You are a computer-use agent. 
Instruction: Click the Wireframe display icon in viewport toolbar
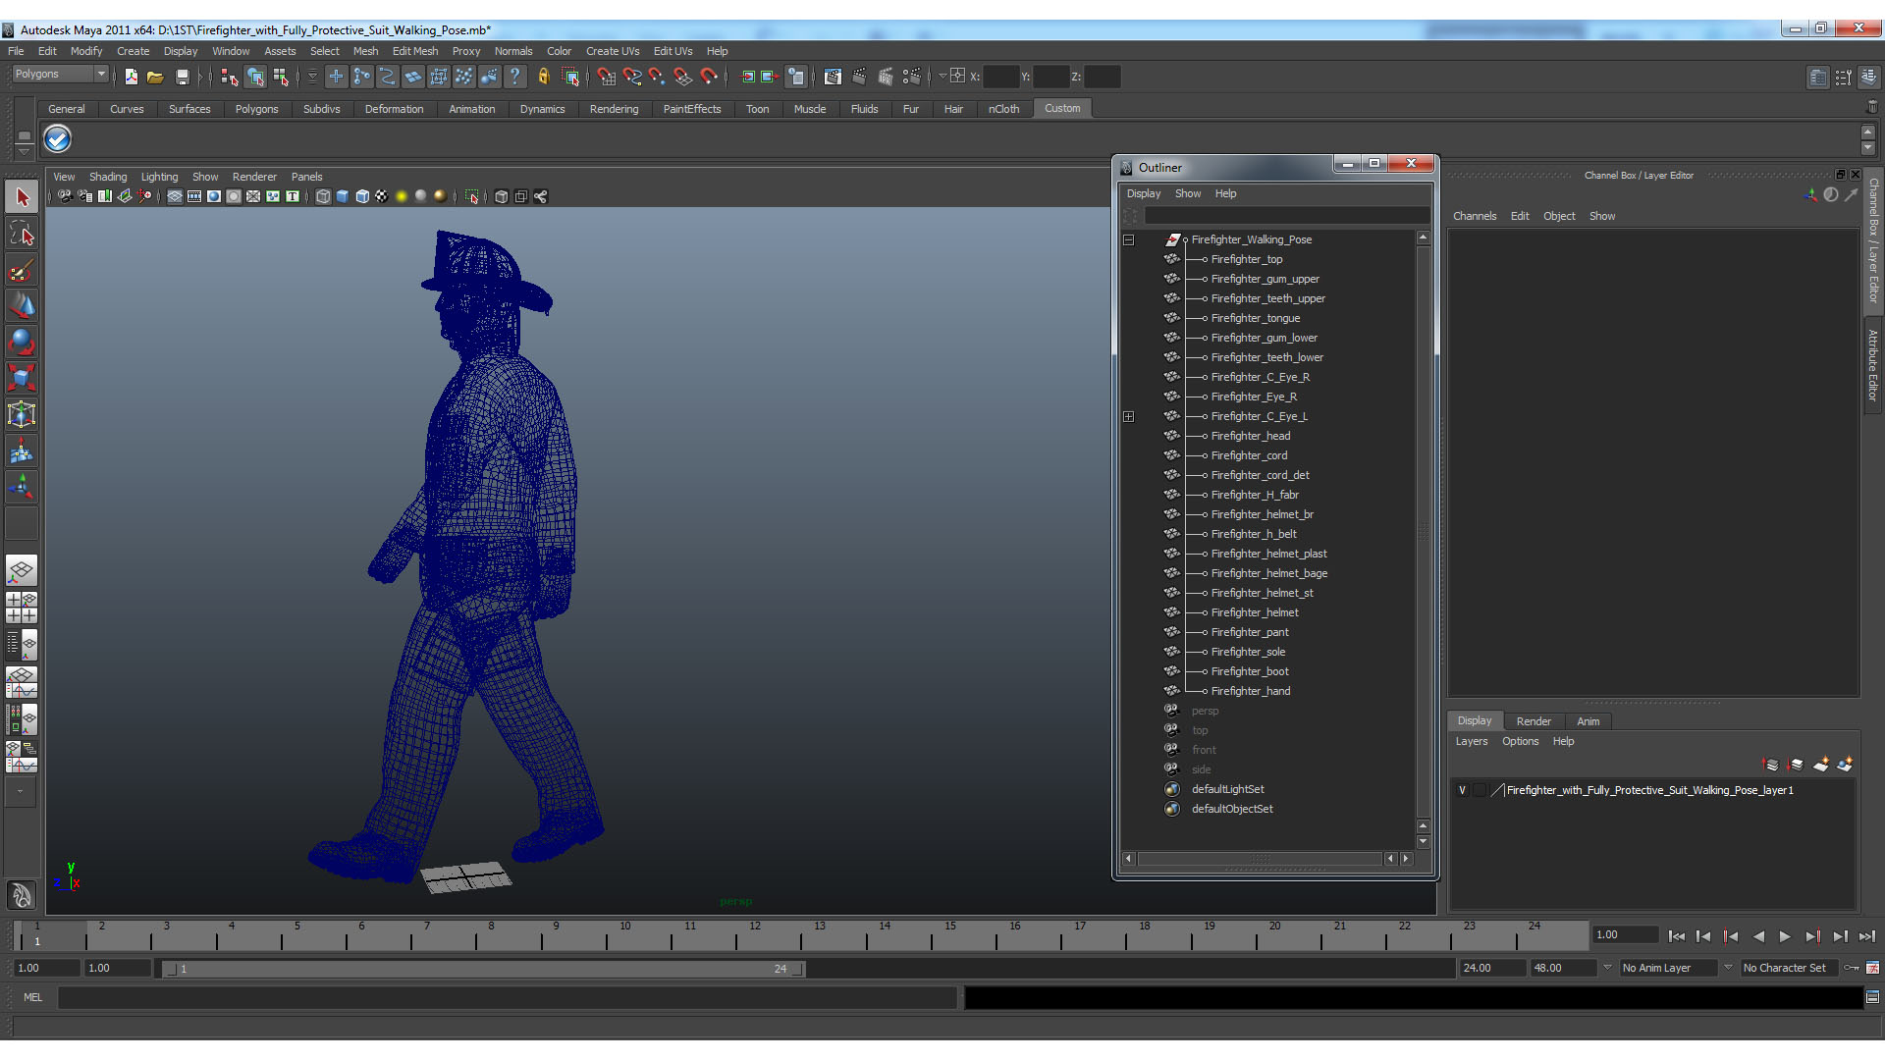point(323,196)
